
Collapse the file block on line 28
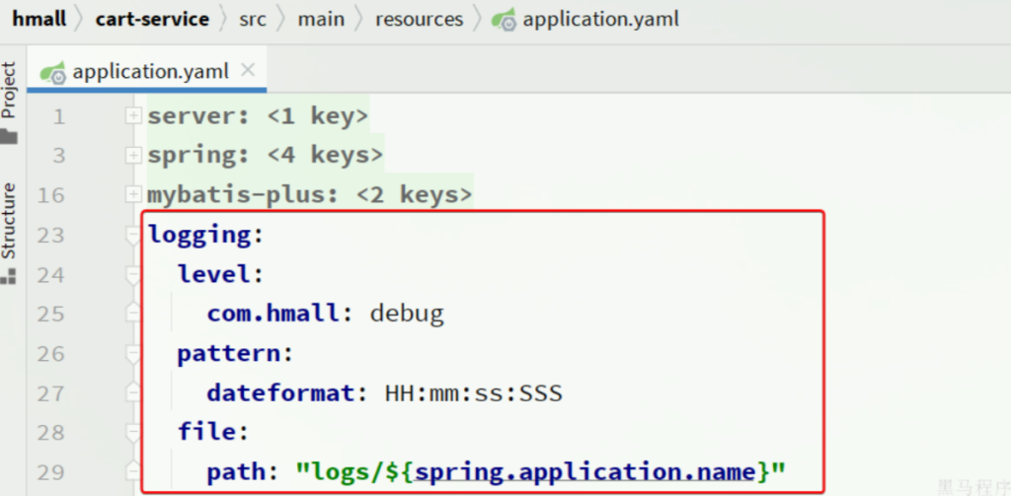pos(133,432)
